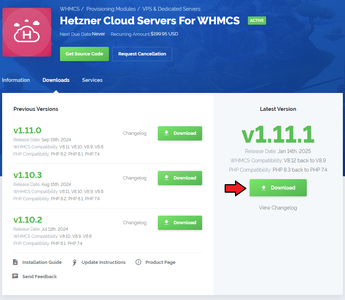The image size is (345, 300).
Task: Open View Changelog for latest version
Action: coord(278,208)
